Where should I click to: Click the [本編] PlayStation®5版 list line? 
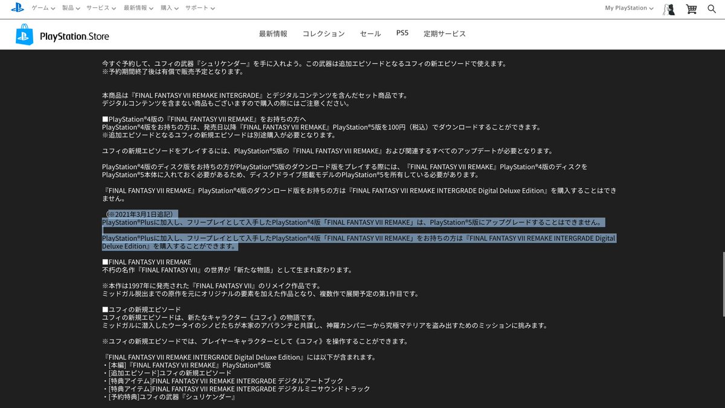pyautogui.click(x=187, y=365)
